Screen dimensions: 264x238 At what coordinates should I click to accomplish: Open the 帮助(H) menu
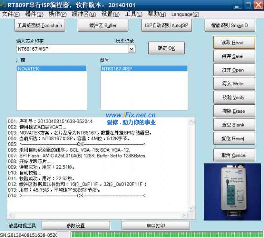[x=157, y=14]
